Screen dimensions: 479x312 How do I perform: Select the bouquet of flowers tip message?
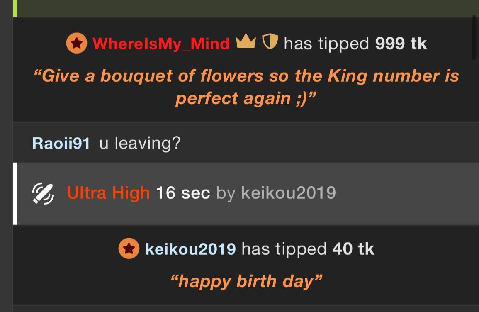tap(246, 87)
